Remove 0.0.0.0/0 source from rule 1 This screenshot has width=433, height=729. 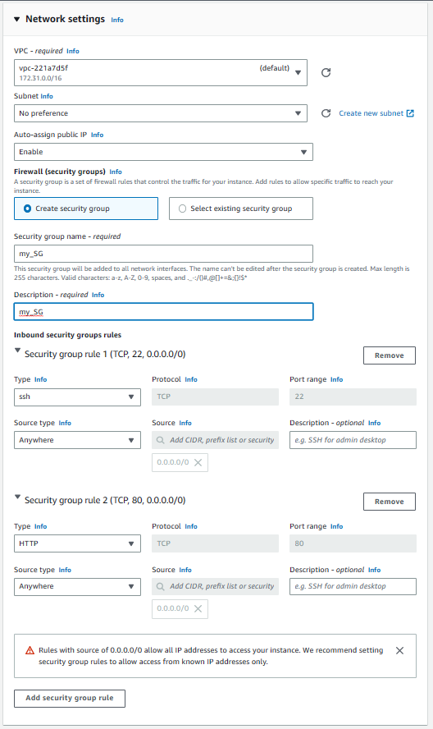click(198, 462)
